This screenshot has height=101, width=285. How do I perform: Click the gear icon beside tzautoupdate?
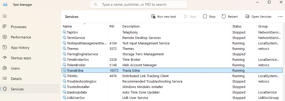point(64,92)
